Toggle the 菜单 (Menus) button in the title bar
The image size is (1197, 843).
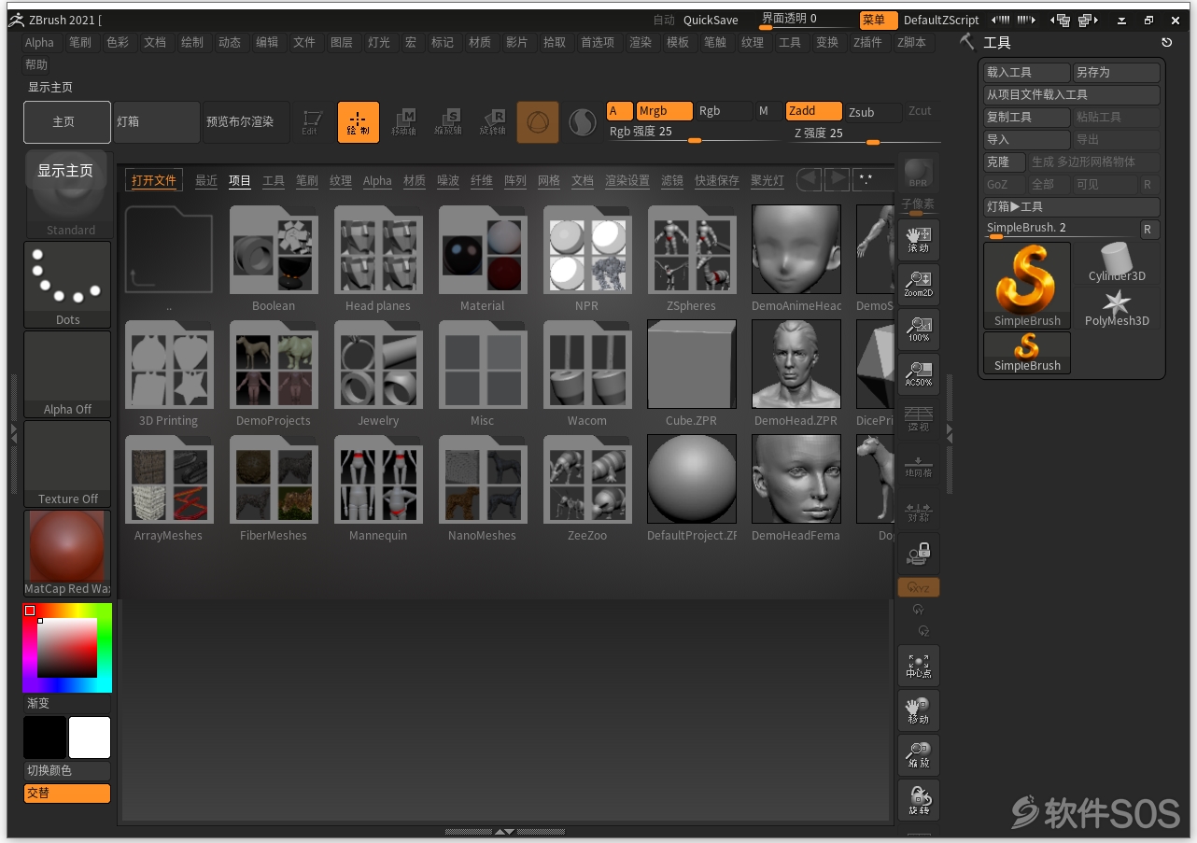pyautogui.click(x=879, y=20)
